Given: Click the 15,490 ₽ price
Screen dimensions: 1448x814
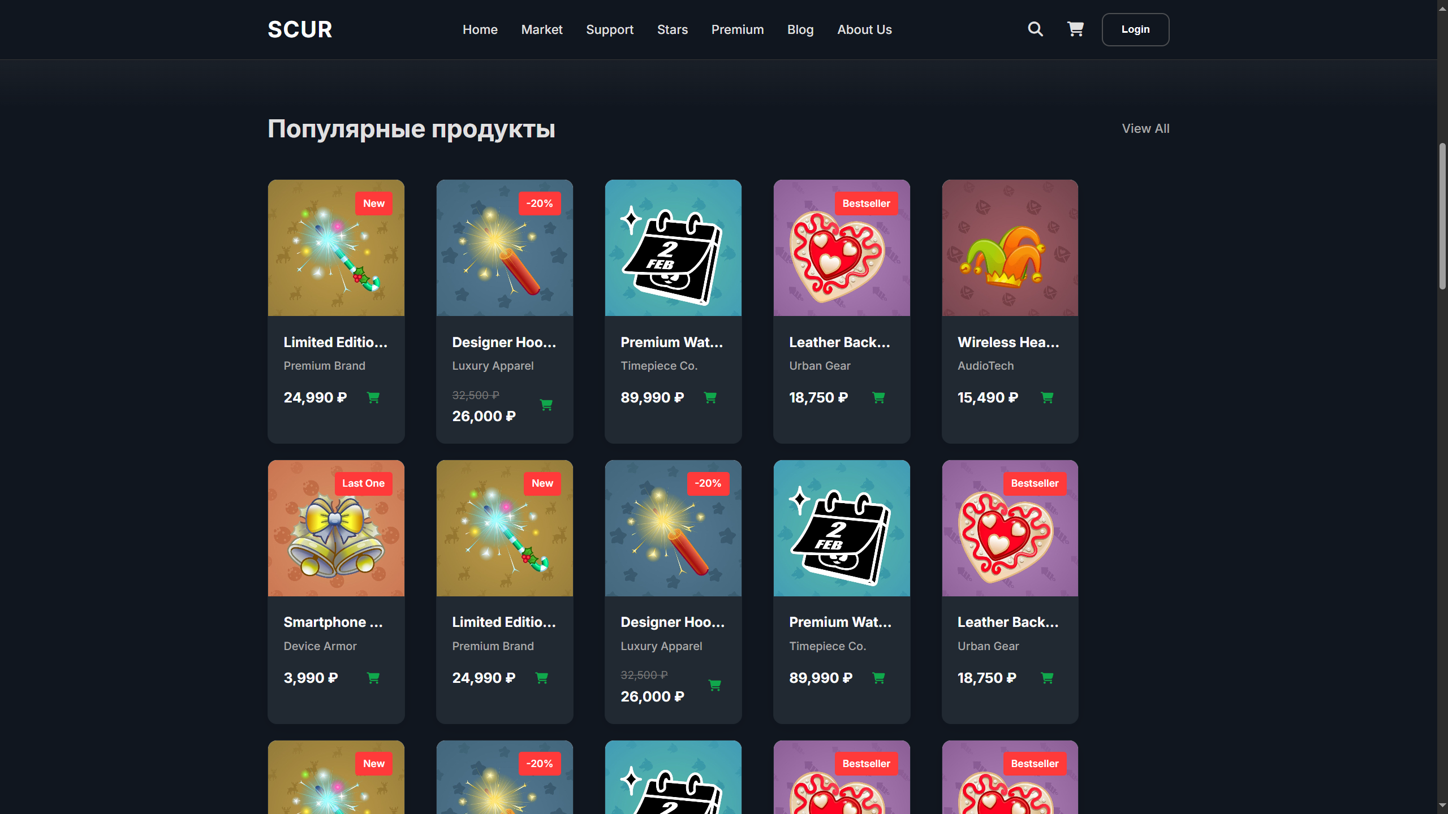Looking at the screenshot, I should click(x=988, y=397).
